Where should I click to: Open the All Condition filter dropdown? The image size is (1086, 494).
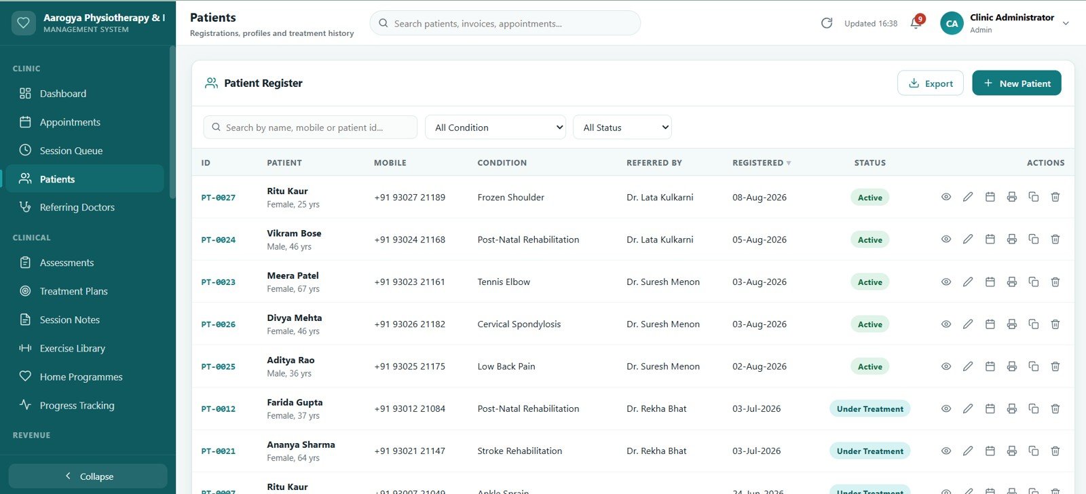495,127
